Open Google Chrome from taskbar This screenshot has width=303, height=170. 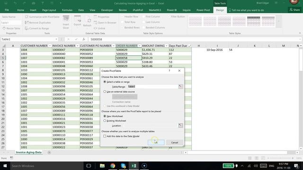coord(113,166)
